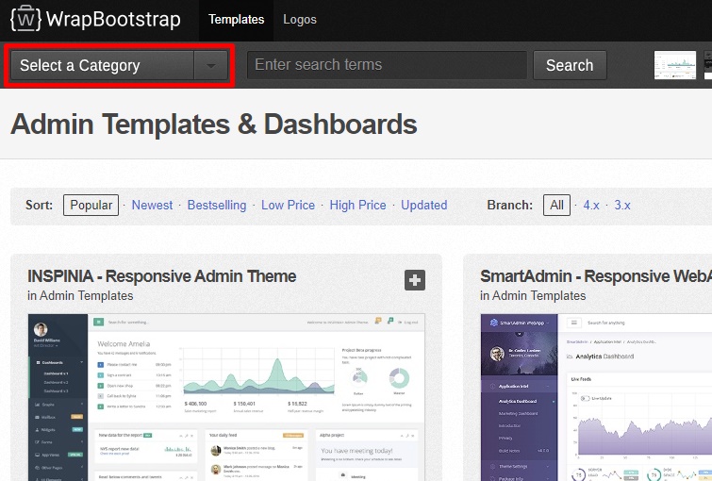Filter by branch 4.x
The height and width of the screenshot is (481, 712).
click(591, 206)
